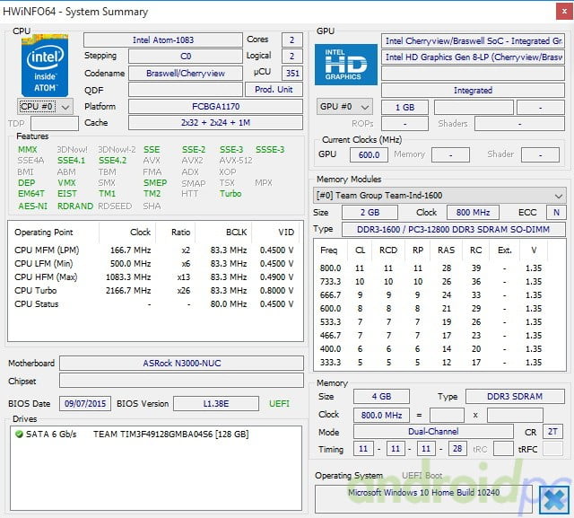Open the GPU #0 selector dropdown
This screenshot has height=518, width=574.
click(344, 107)
